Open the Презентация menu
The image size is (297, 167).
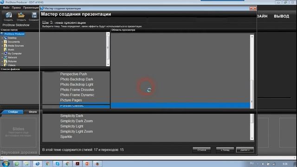pos(31,8)
